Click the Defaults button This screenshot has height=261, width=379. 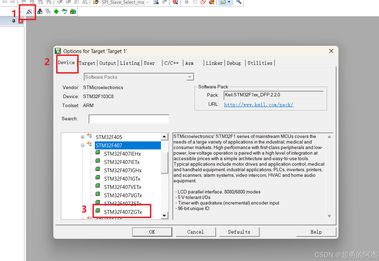coord(239,232)
